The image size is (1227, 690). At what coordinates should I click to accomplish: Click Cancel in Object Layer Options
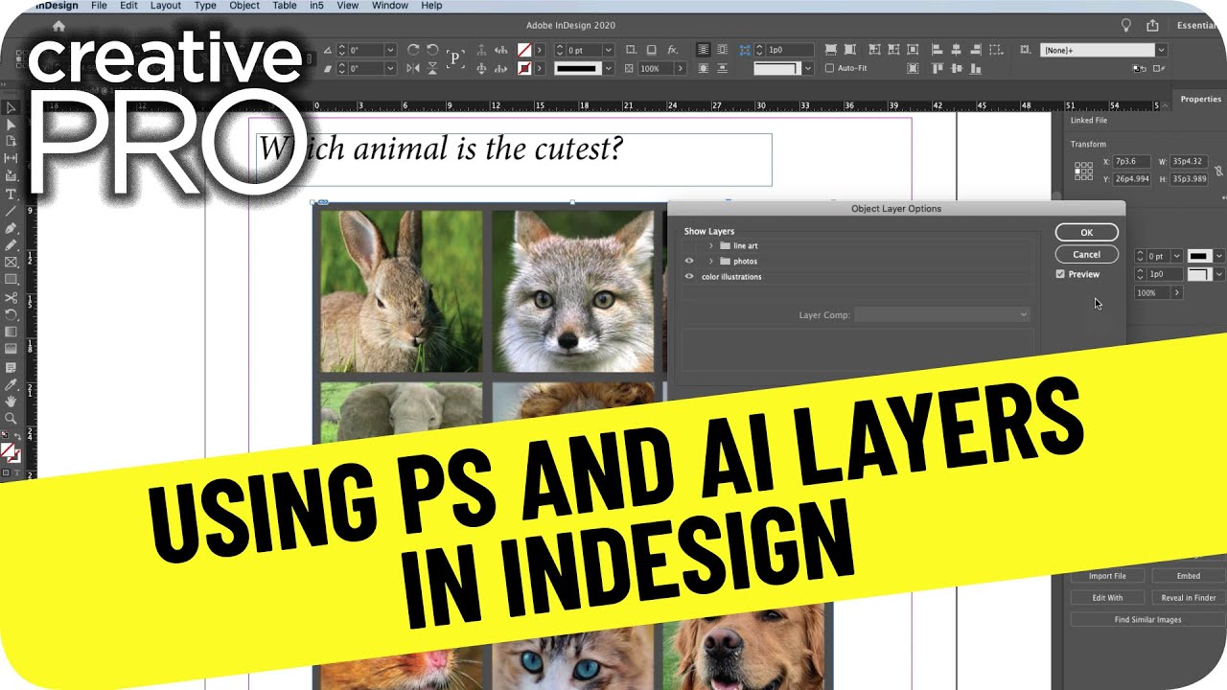click(x=1087, y=254)
